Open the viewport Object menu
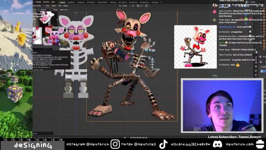 pos(66,6)
